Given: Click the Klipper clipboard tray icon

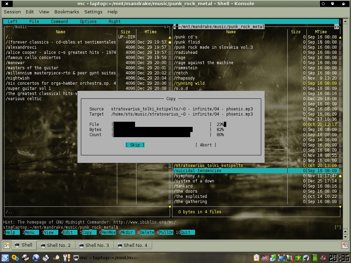Looking at the screenshot, I should [x=256, y=258].
